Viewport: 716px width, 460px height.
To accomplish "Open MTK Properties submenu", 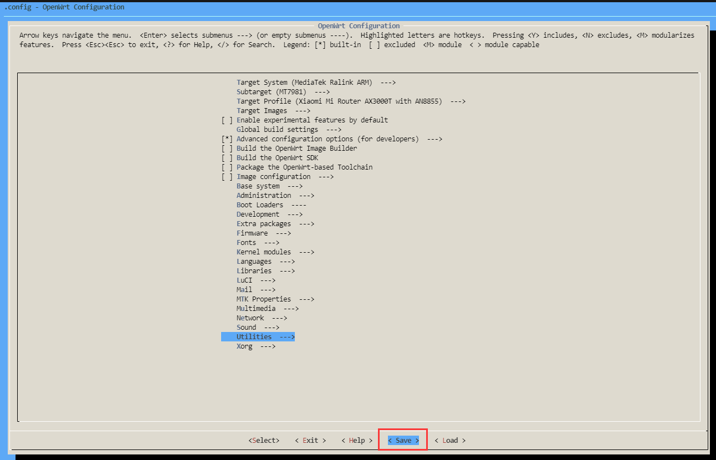I will click(x=275, y=299).
